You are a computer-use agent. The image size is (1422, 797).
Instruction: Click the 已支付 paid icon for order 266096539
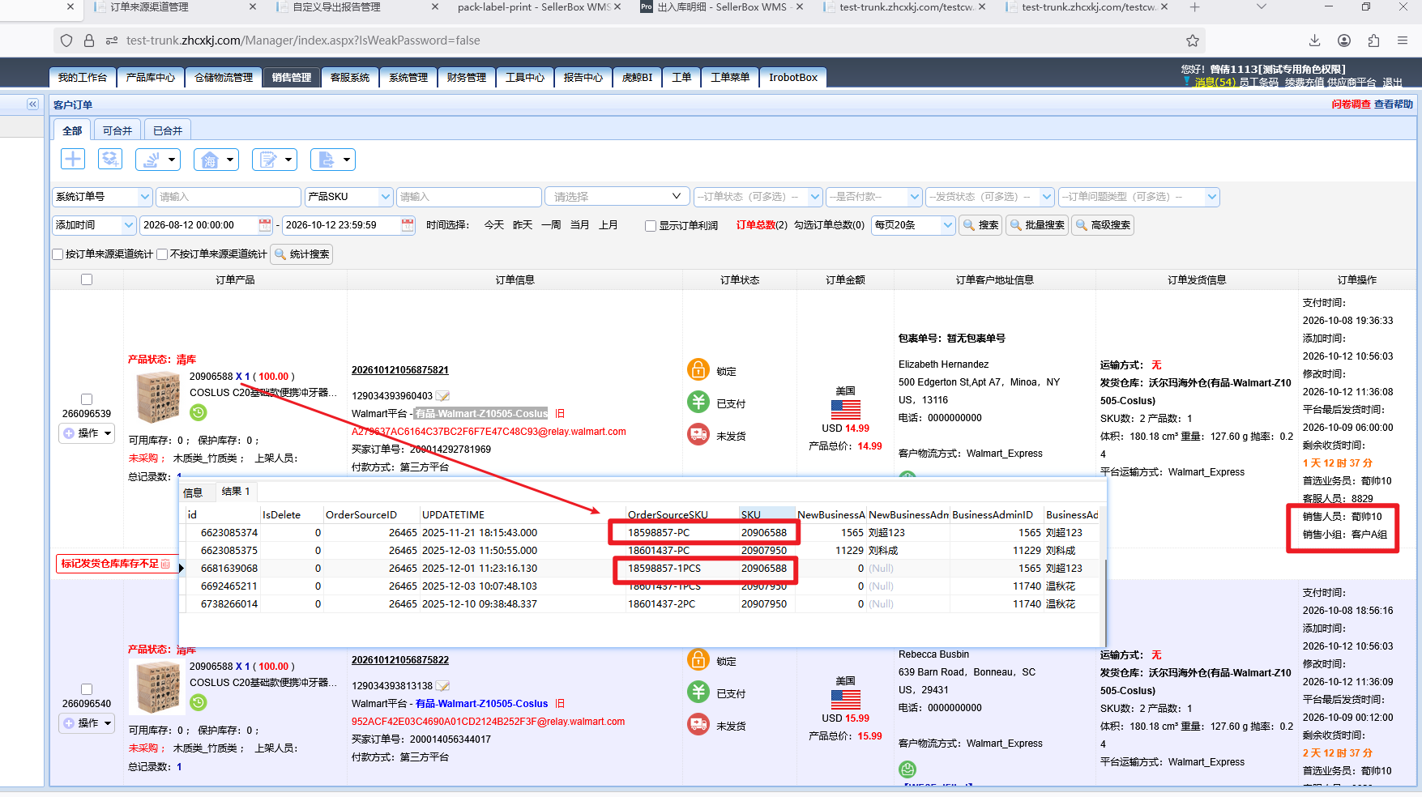coord(698,403)
